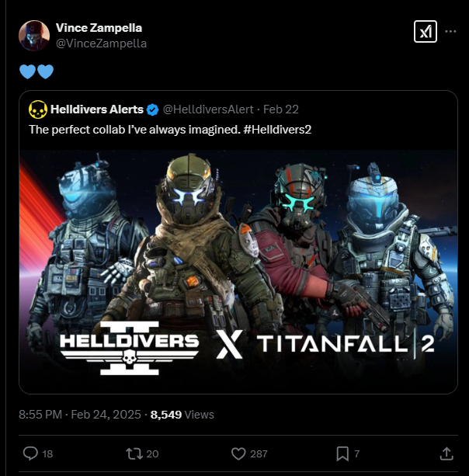
Task: Click the reply speech bubble icon
Action: 32,453
